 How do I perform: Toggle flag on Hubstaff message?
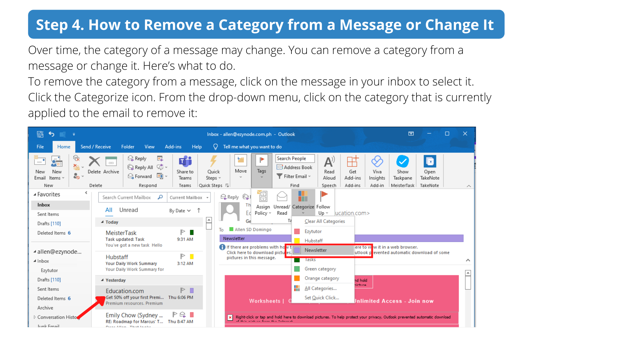click(183, 256)
